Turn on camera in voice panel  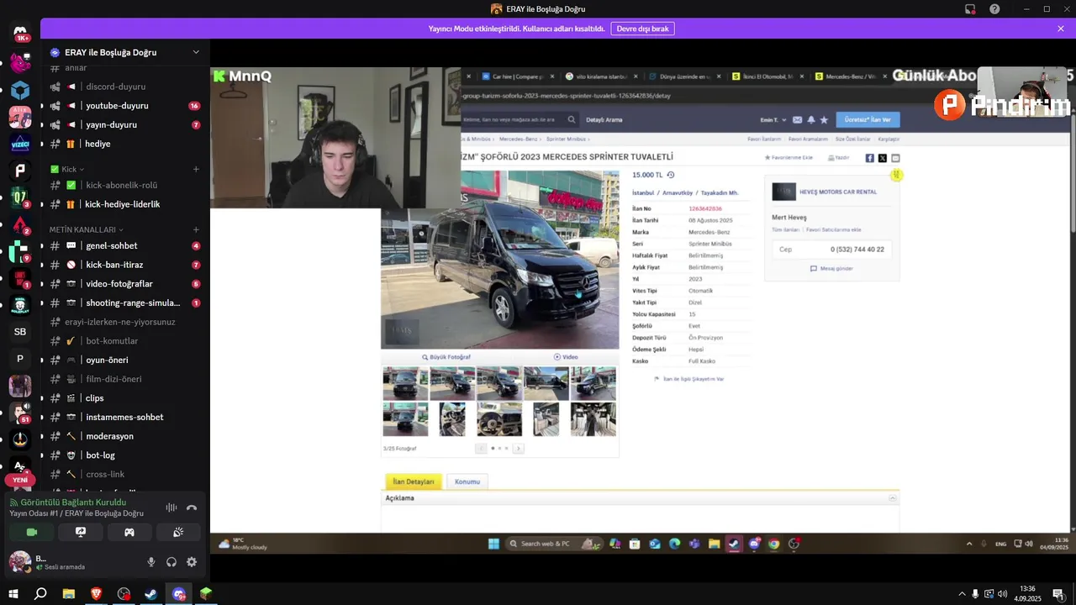click(x=32, y=532)
